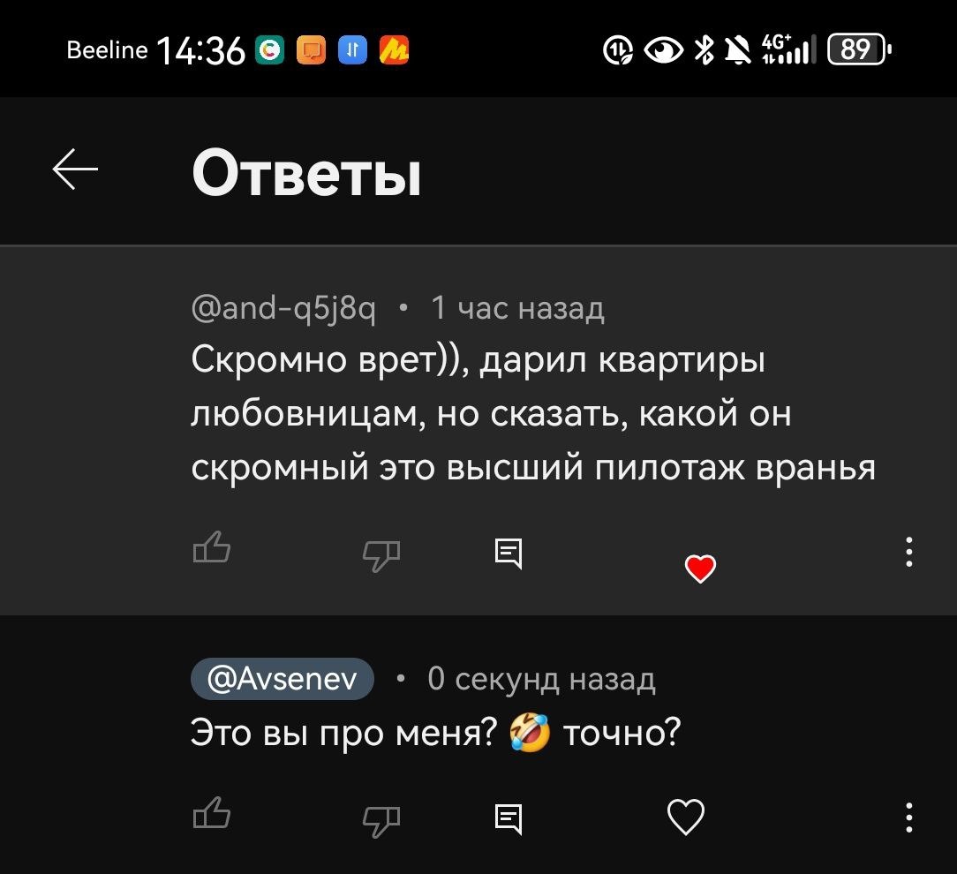The width and height of the screenshot is (957, 874).
Task: Tap the Ответы header title
Action: point(306,173)
